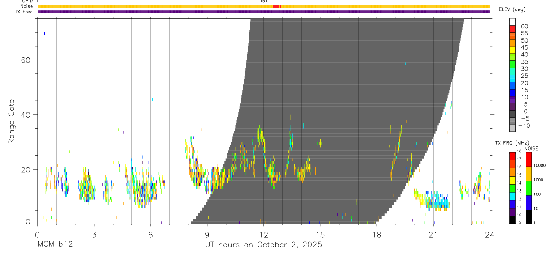The image size is (551, 254).
Task: Choose the red 10000 NOISE legend swatch
Action: point(529,159)
